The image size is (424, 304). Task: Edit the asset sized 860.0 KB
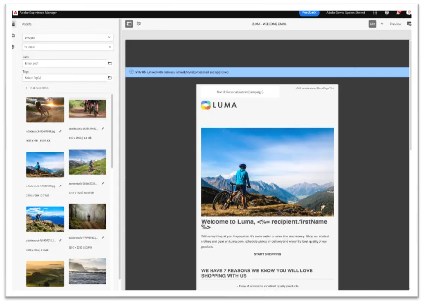click(103, 183)
